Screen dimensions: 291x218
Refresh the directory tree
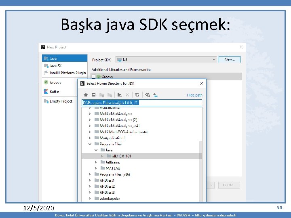coord(137,95)
